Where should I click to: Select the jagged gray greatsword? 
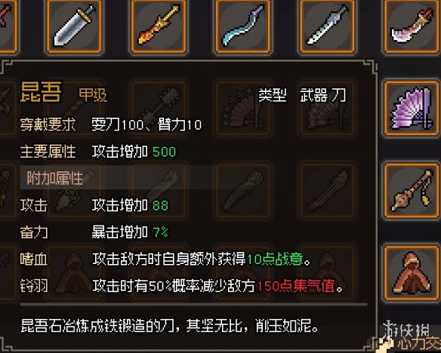pyautogui.click(x=327, y=26)
